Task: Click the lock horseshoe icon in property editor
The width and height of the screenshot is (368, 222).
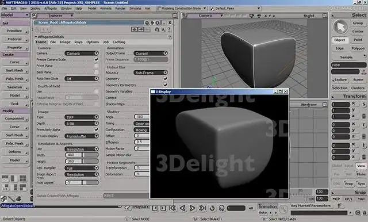Action: (x=157, y=29)
